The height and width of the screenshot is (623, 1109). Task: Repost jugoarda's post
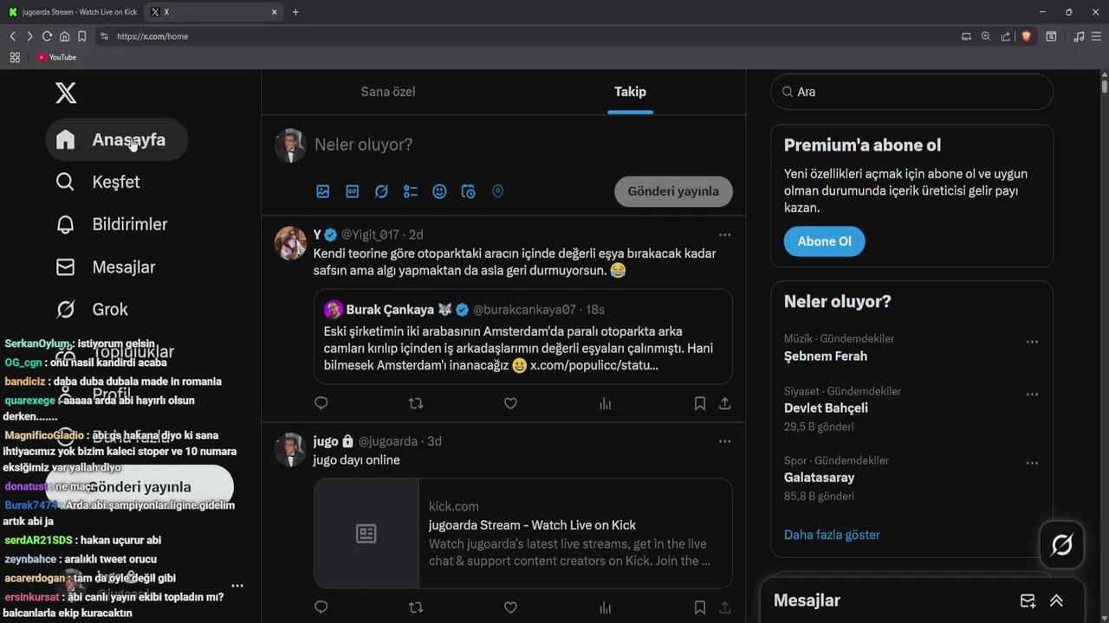tap(416, 607)
